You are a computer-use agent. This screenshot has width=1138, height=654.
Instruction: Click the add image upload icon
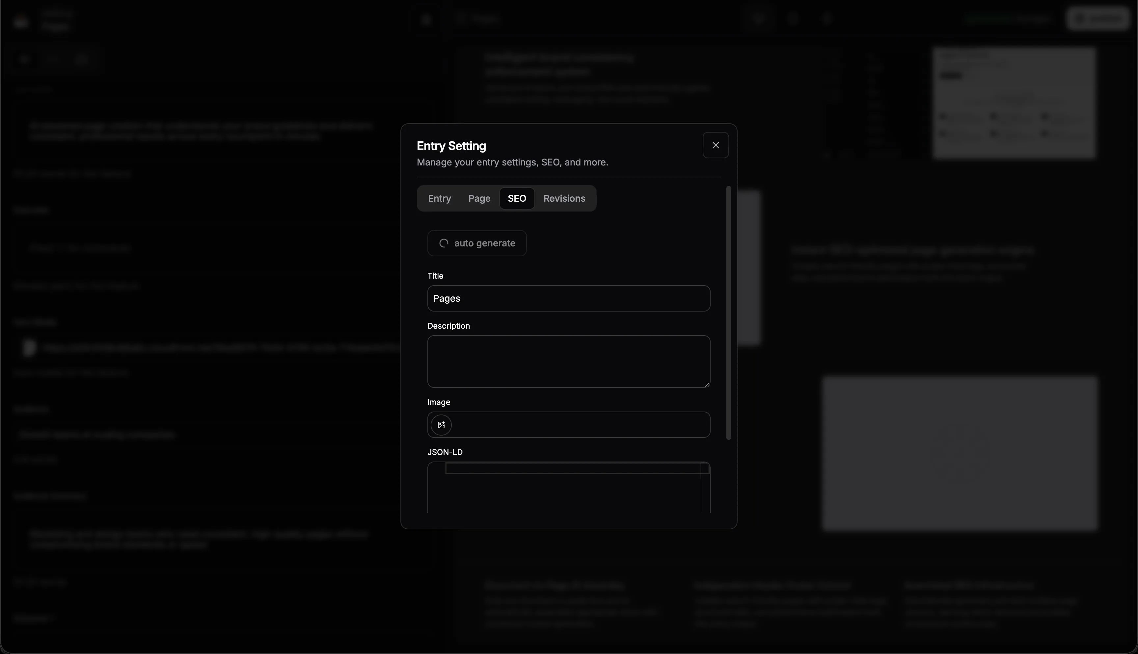pos(441,425)
